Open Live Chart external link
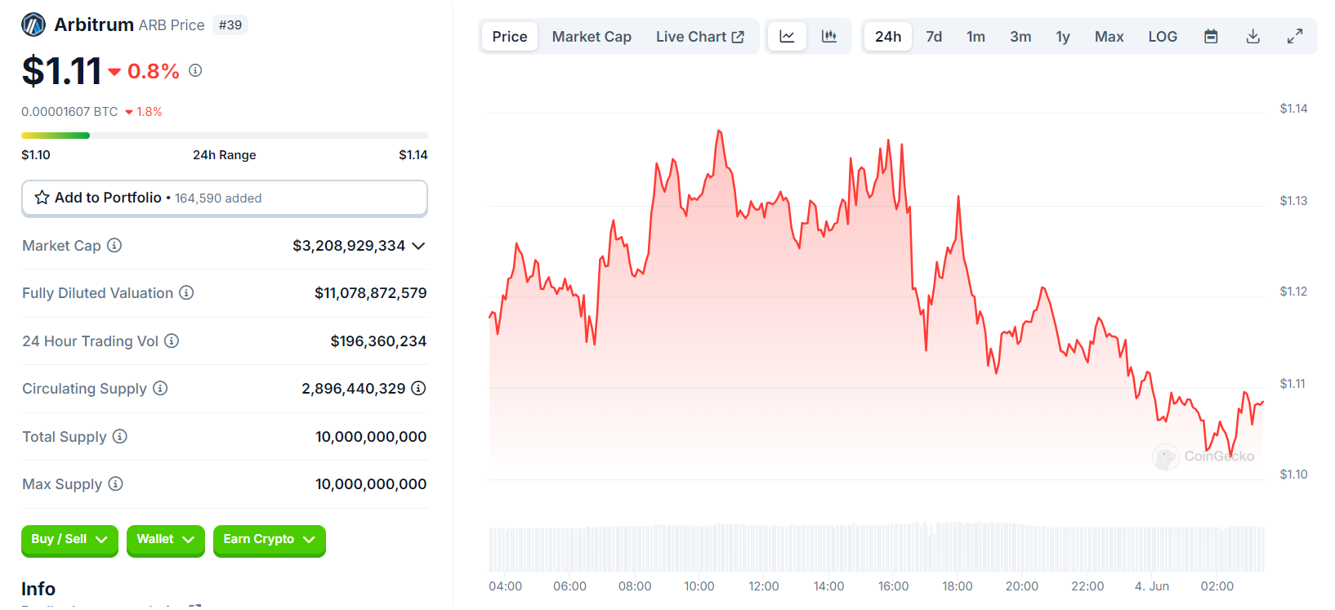1335x610 pixels. (700, 37)
